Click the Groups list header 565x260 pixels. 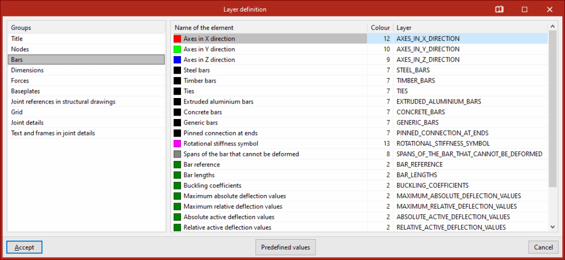pos(86,28)
